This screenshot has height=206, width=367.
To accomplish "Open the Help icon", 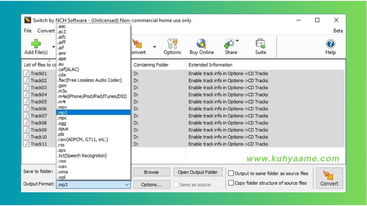I will point(331,44).
